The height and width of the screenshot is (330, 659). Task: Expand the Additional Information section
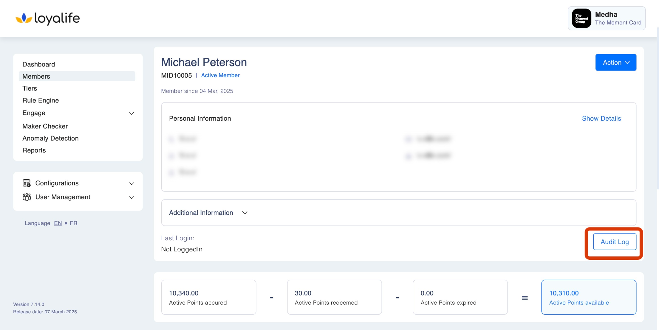click(x=245, y=213)
